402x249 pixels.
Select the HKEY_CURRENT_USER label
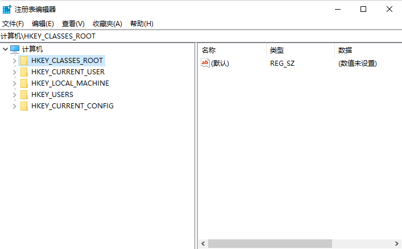pyautogui.click(x=68, y=72)
